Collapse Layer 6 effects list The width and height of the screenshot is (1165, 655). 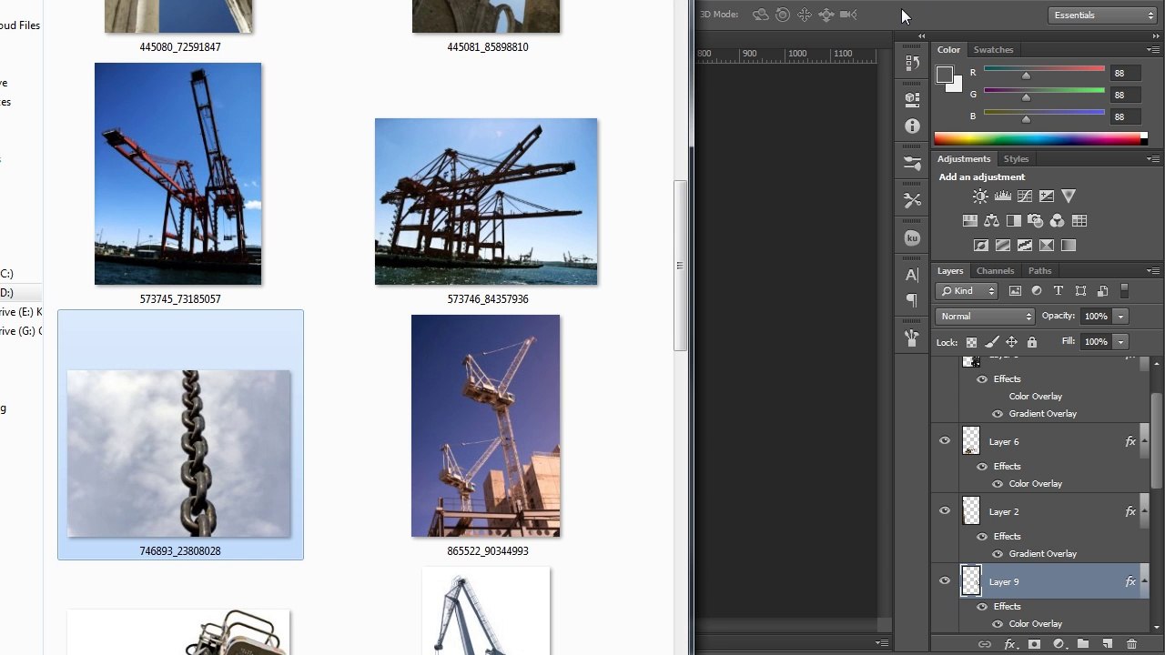point(1144,441)
